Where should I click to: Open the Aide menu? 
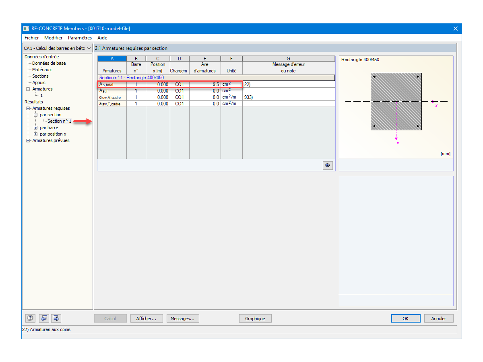coord(102,38)
